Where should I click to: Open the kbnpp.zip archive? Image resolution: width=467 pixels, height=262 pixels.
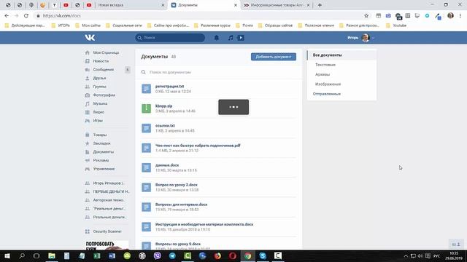(x=163, y=106)
